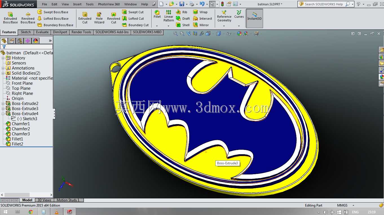
Task: Select the Lofted Cut tool
Action: [x=133, y=19]
